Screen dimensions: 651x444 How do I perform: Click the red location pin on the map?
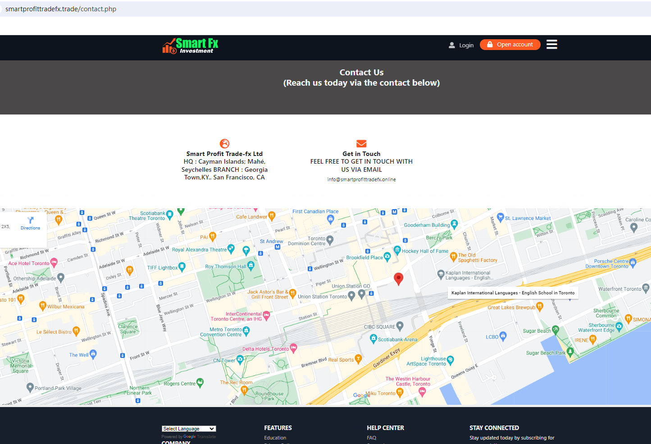coord(398,279)
